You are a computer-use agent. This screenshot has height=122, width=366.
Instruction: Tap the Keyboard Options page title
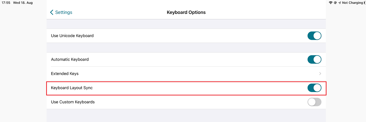pos(186,12)
